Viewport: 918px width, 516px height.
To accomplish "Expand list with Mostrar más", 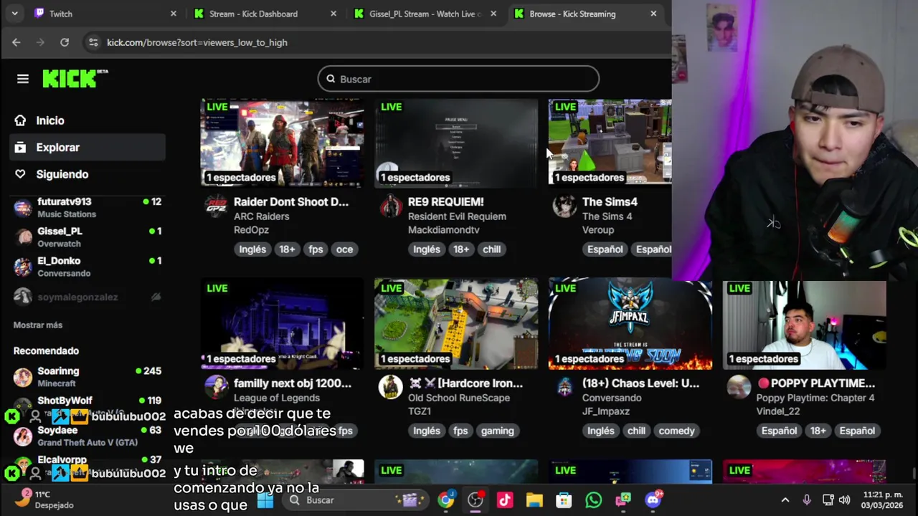I will [38, 325].
